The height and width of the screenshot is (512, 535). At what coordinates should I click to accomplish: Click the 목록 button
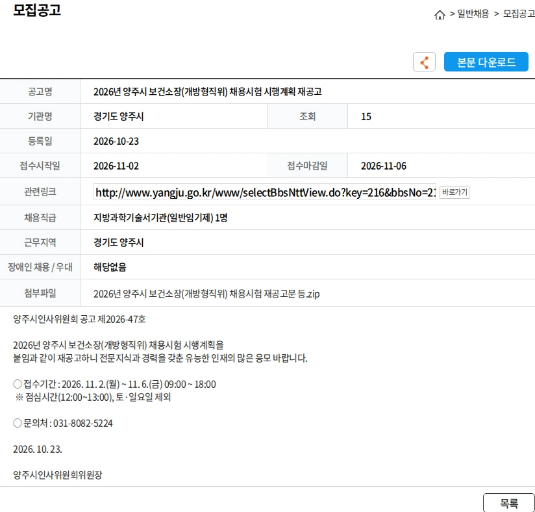click(x=509, y=503)
